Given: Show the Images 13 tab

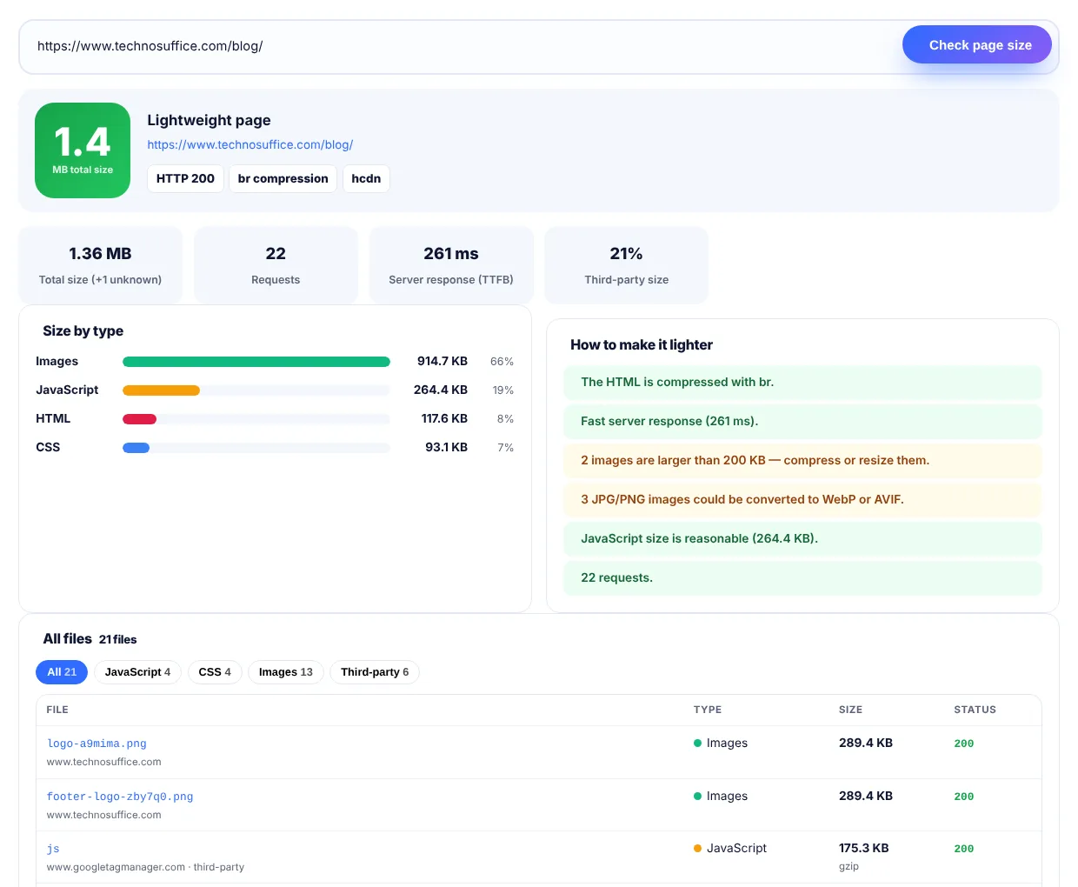Looking at the screenshot, I should [x=285, y=672].
